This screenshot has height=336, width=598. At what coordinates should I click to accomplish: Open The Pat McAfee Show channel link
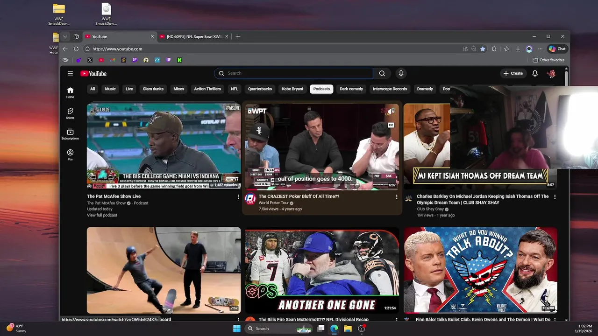coord(107,203)
